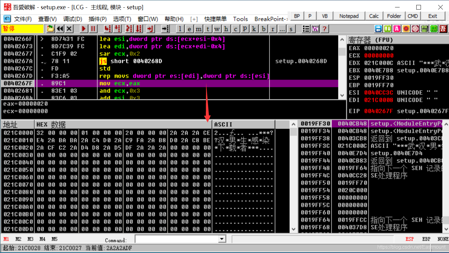Click the BP button

tap(297, 16)
